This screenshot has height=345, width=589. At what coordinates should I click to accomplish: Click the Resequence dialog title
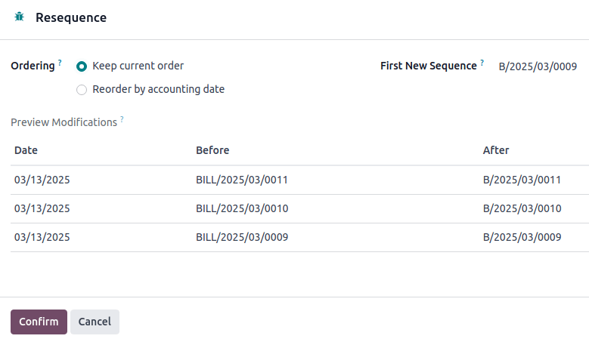click(x=71, y=17)
